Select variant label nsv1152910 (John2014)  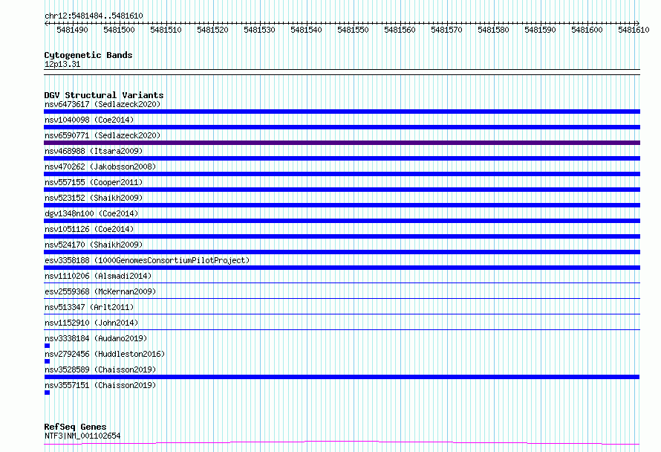91,323
